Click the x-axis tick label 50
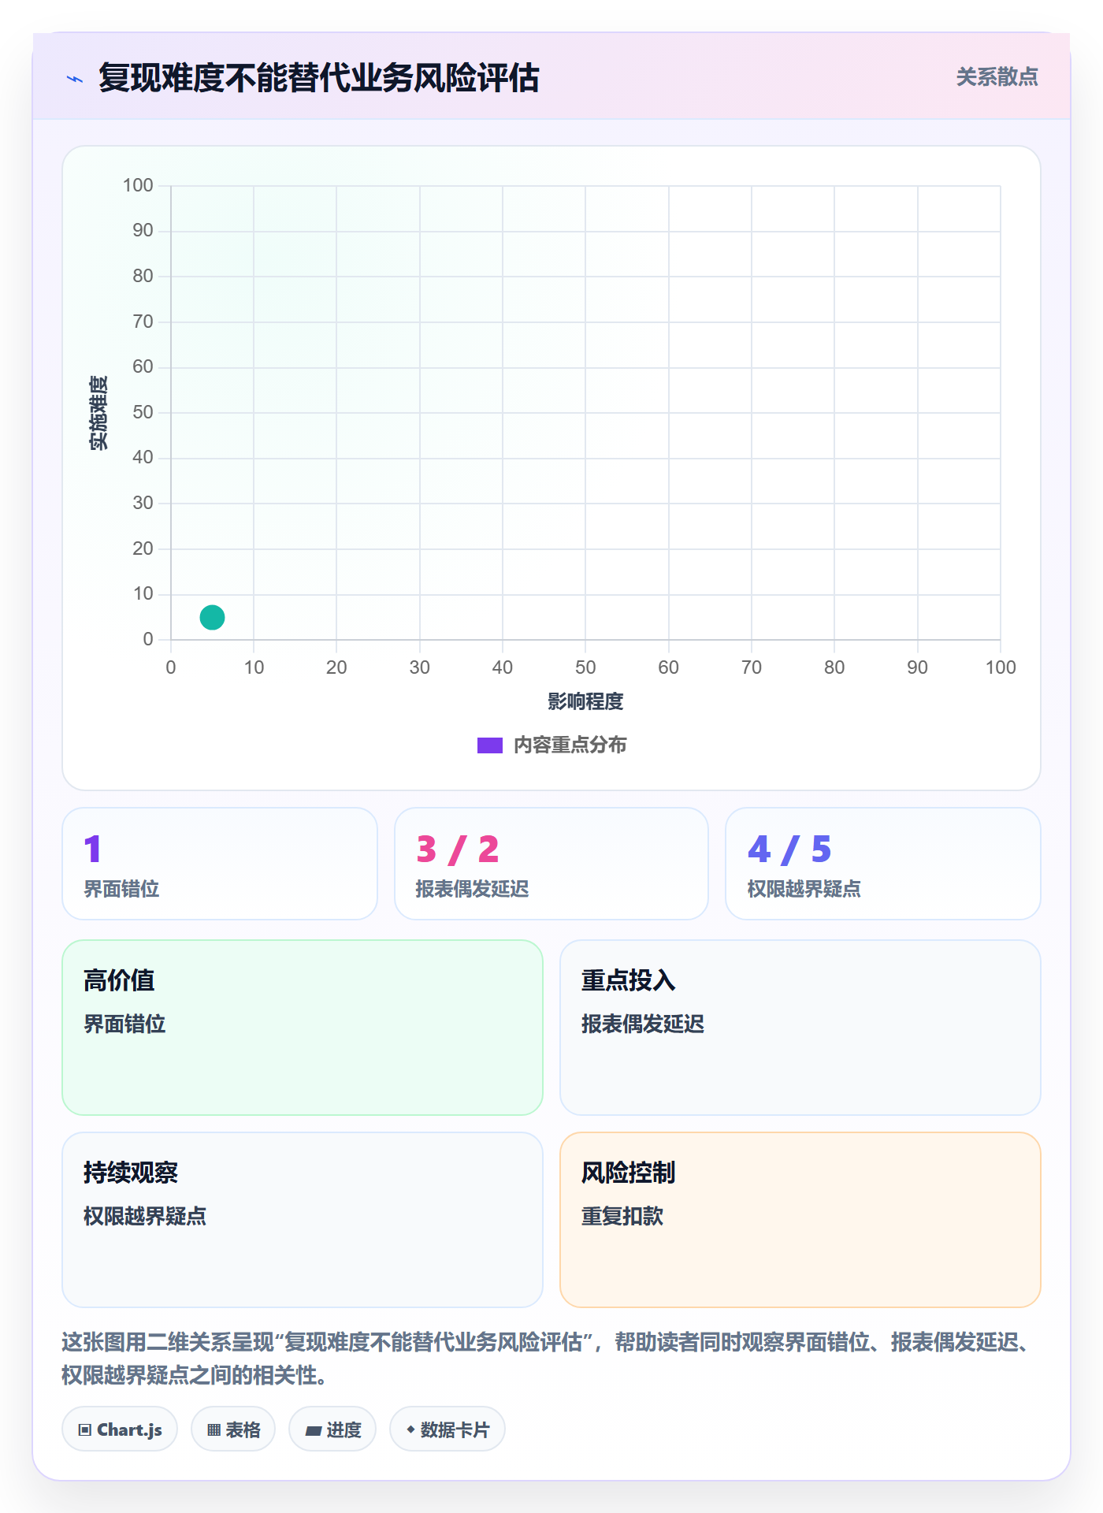This screenshot has width=1103, height=1513. pyautogui.click(x=585, y=667)
